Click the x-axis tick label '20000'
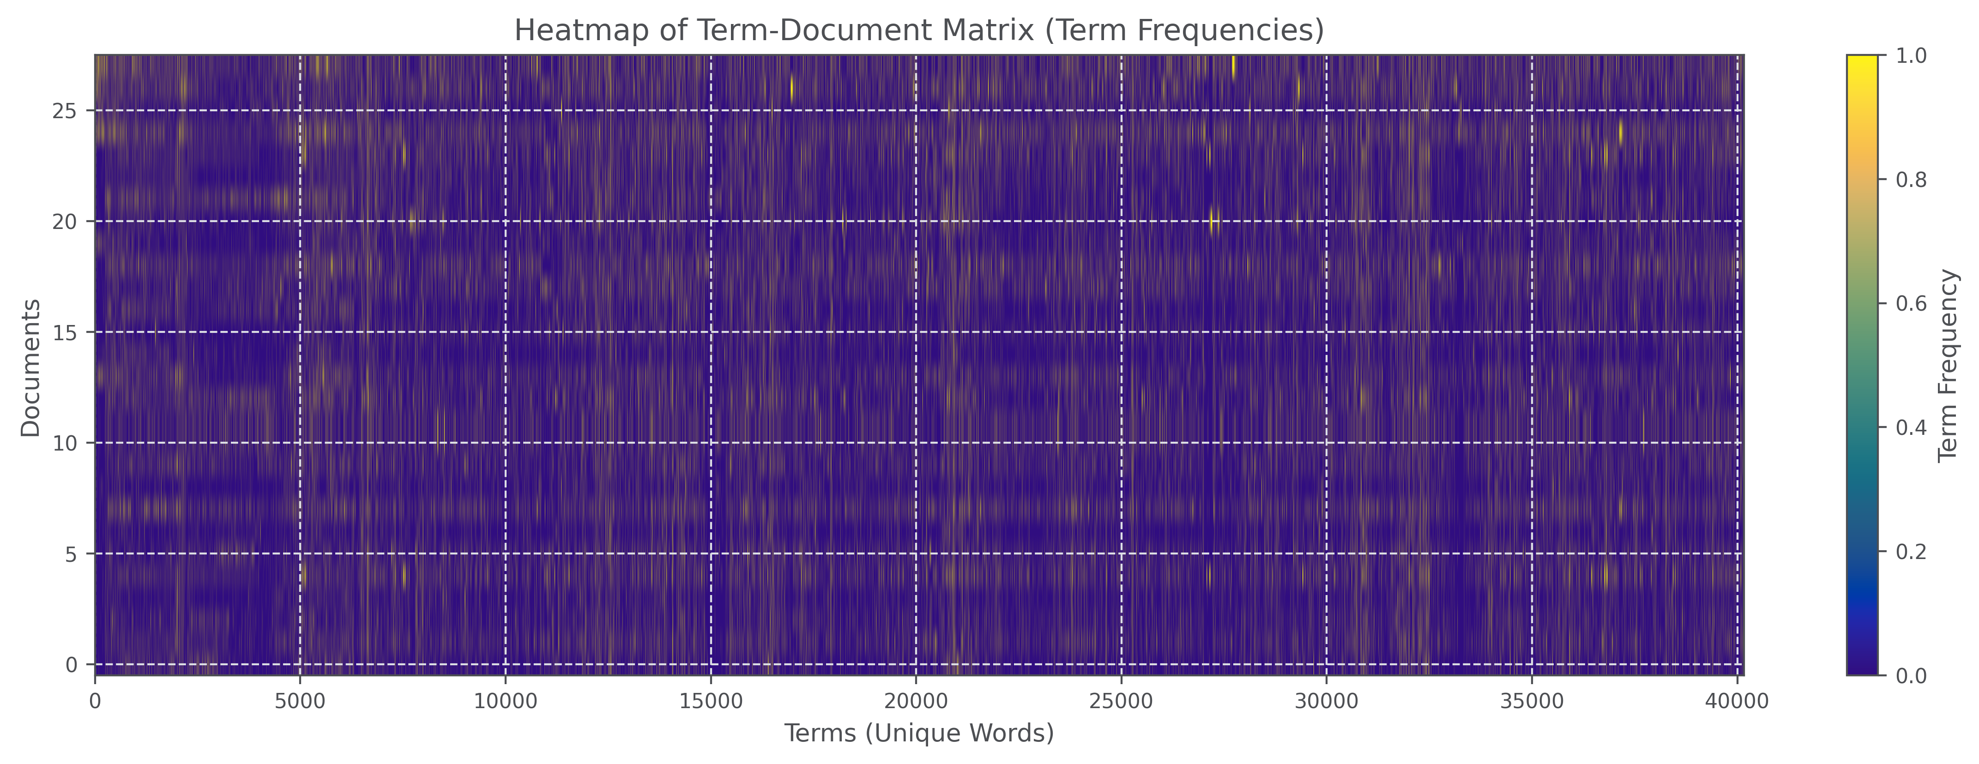Image resolution: width=1979 pixels, height=764 pixels. coord(917,700)
